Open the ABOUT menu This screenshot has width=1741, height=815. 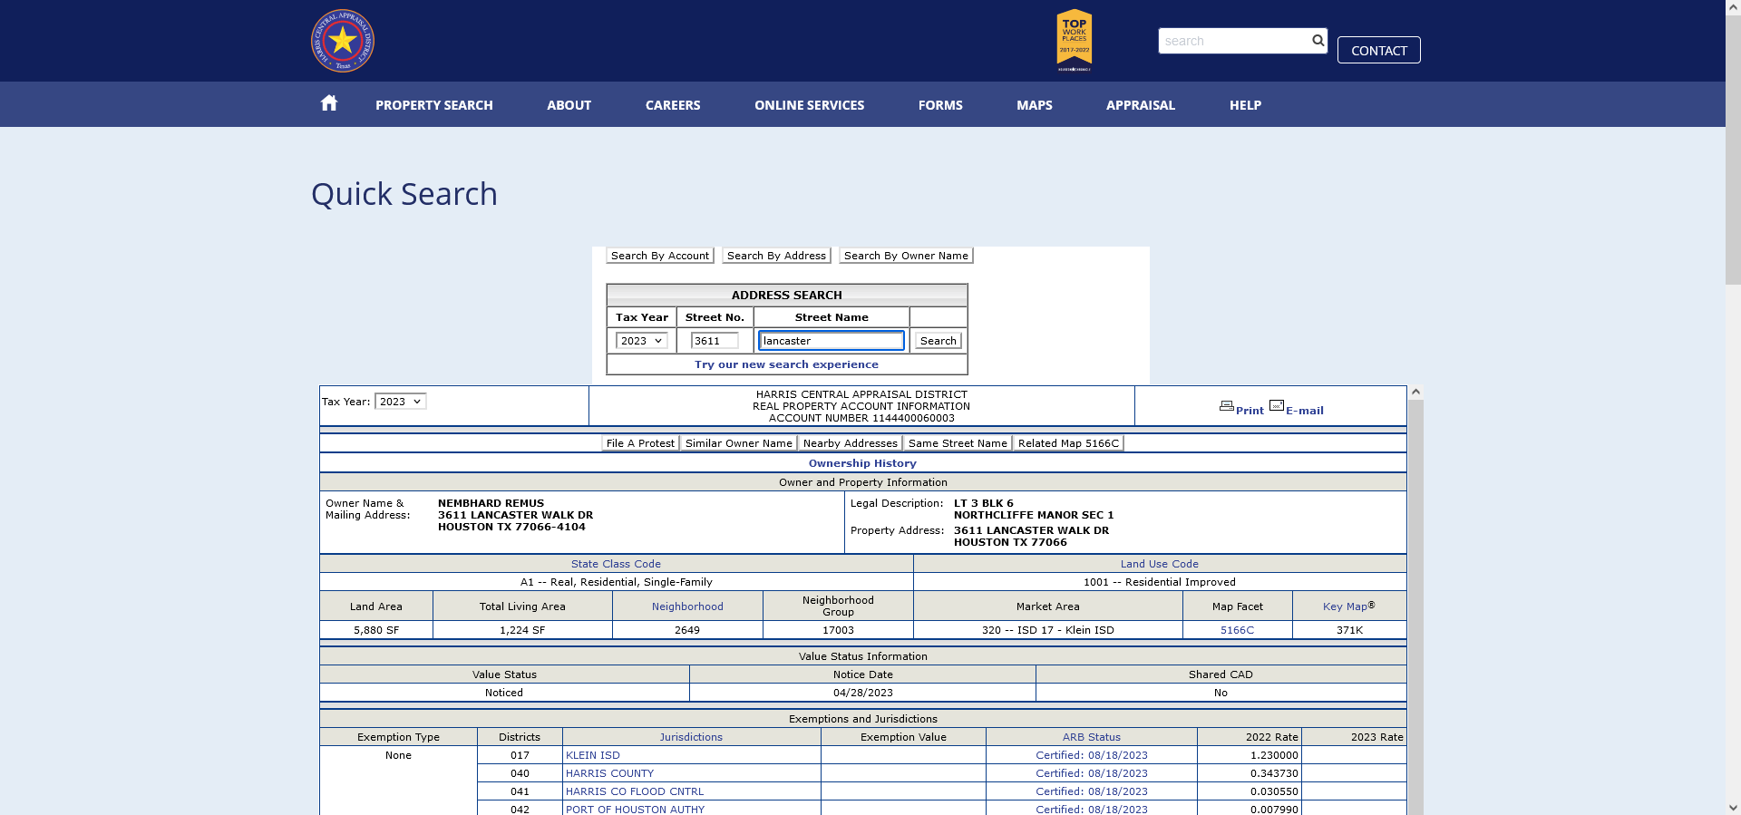click(x=569, y=105)
